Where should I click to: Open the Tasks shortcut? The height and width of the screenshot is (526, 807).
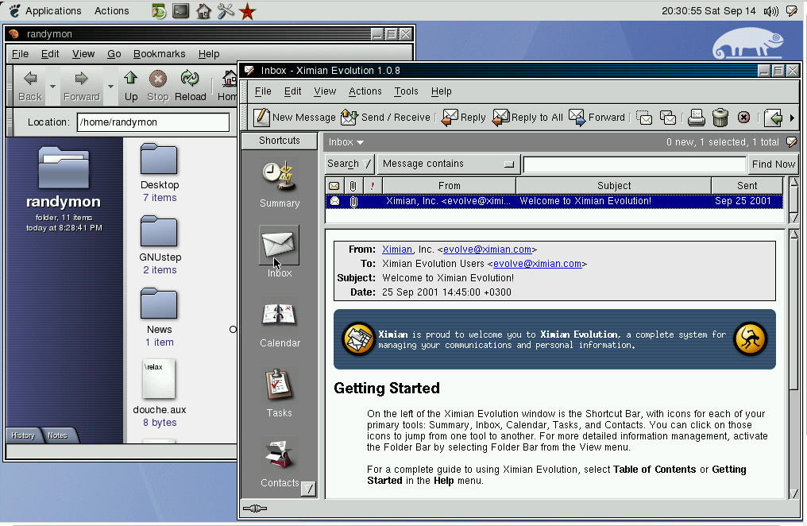[x=280, y=393]
